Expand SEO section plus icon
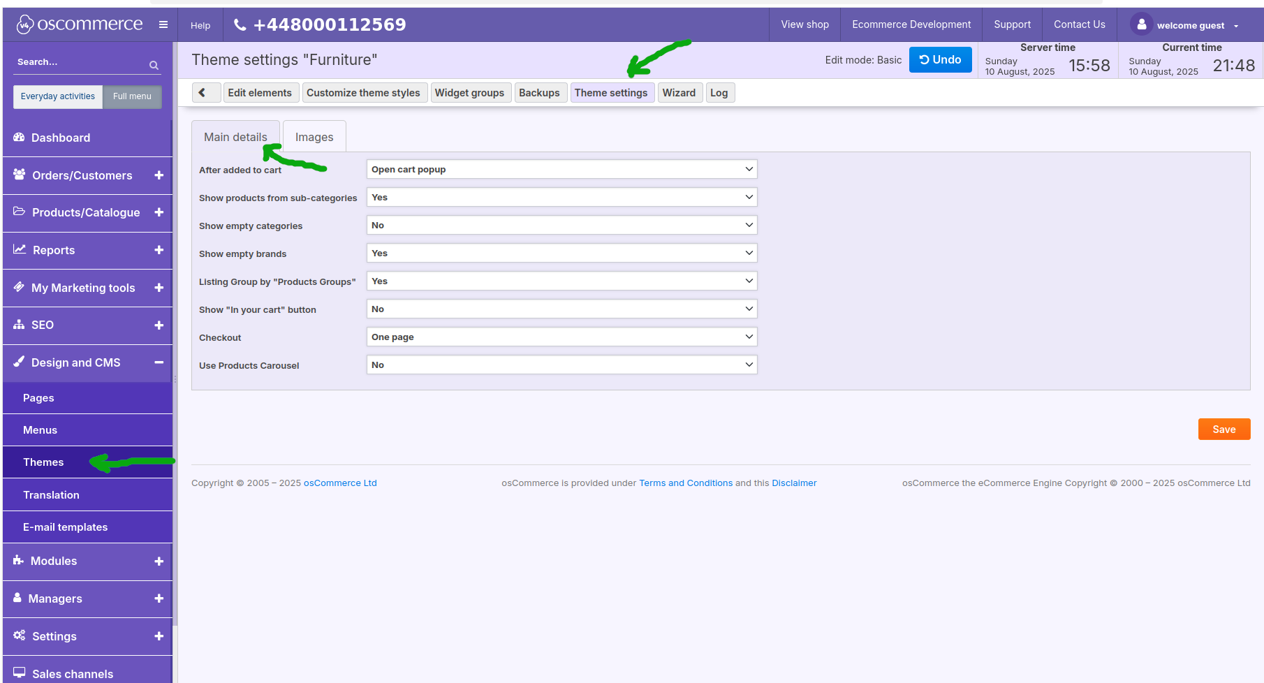 click(x=159, y=325)
